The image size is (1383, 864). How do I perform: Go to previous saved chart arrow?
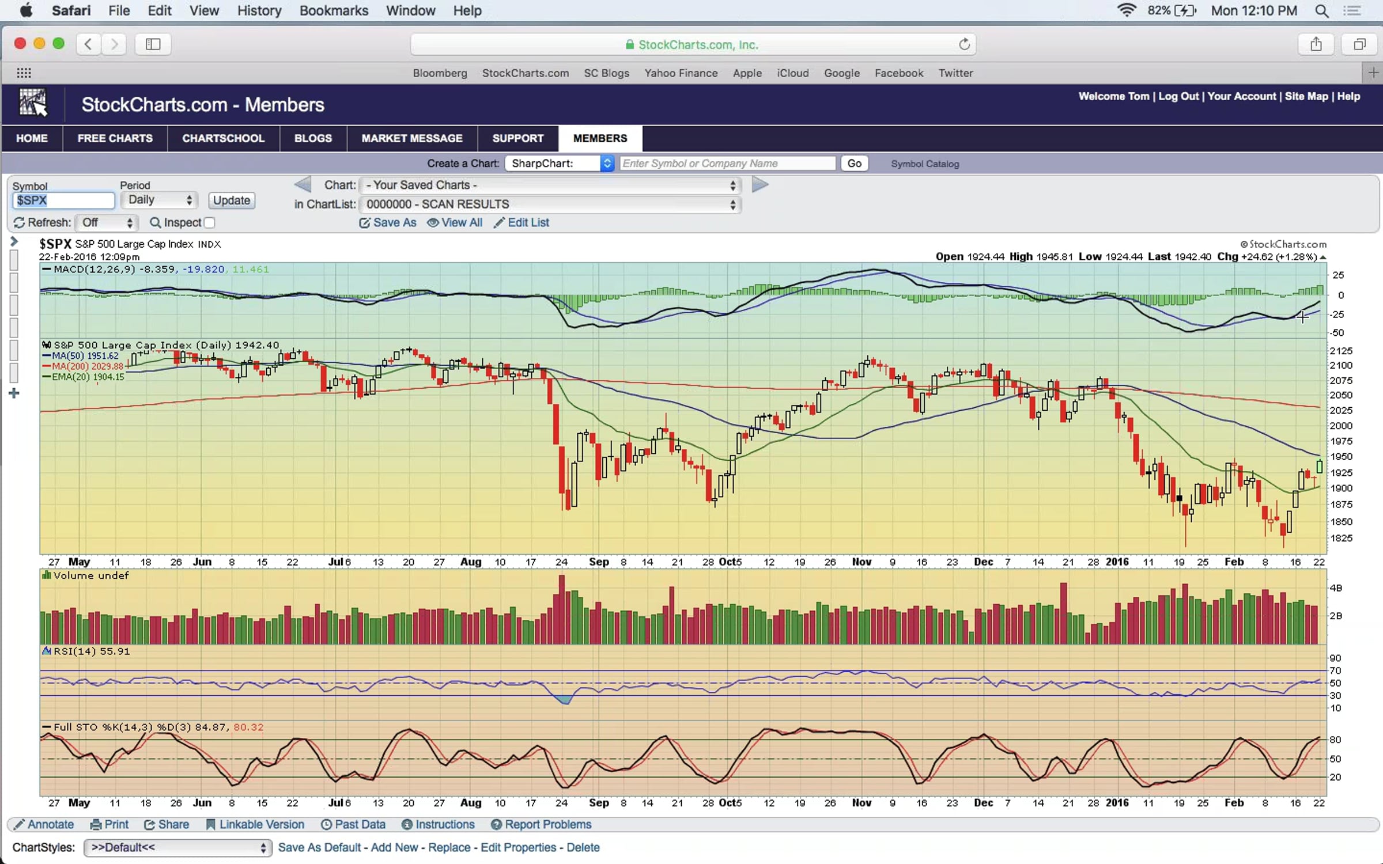[x=303, y=185]
